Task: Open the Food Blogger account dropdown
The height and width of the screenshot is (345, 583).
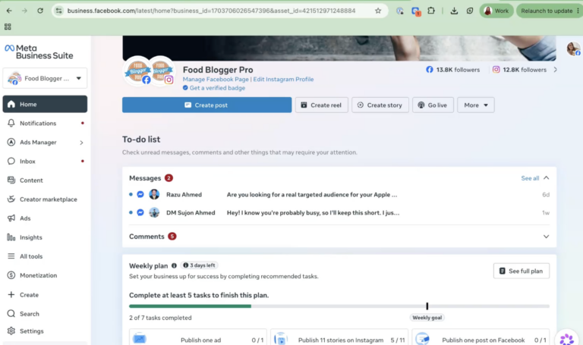Action: (x=45, y=78)
